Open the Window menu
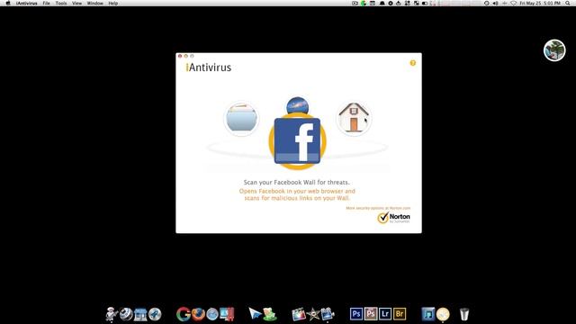 tap(94, 3)
